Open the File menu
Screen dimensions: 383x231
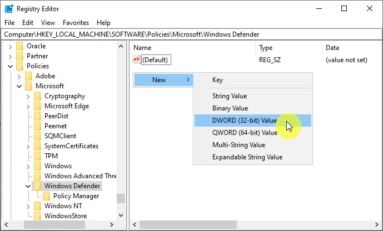(9, 23)
